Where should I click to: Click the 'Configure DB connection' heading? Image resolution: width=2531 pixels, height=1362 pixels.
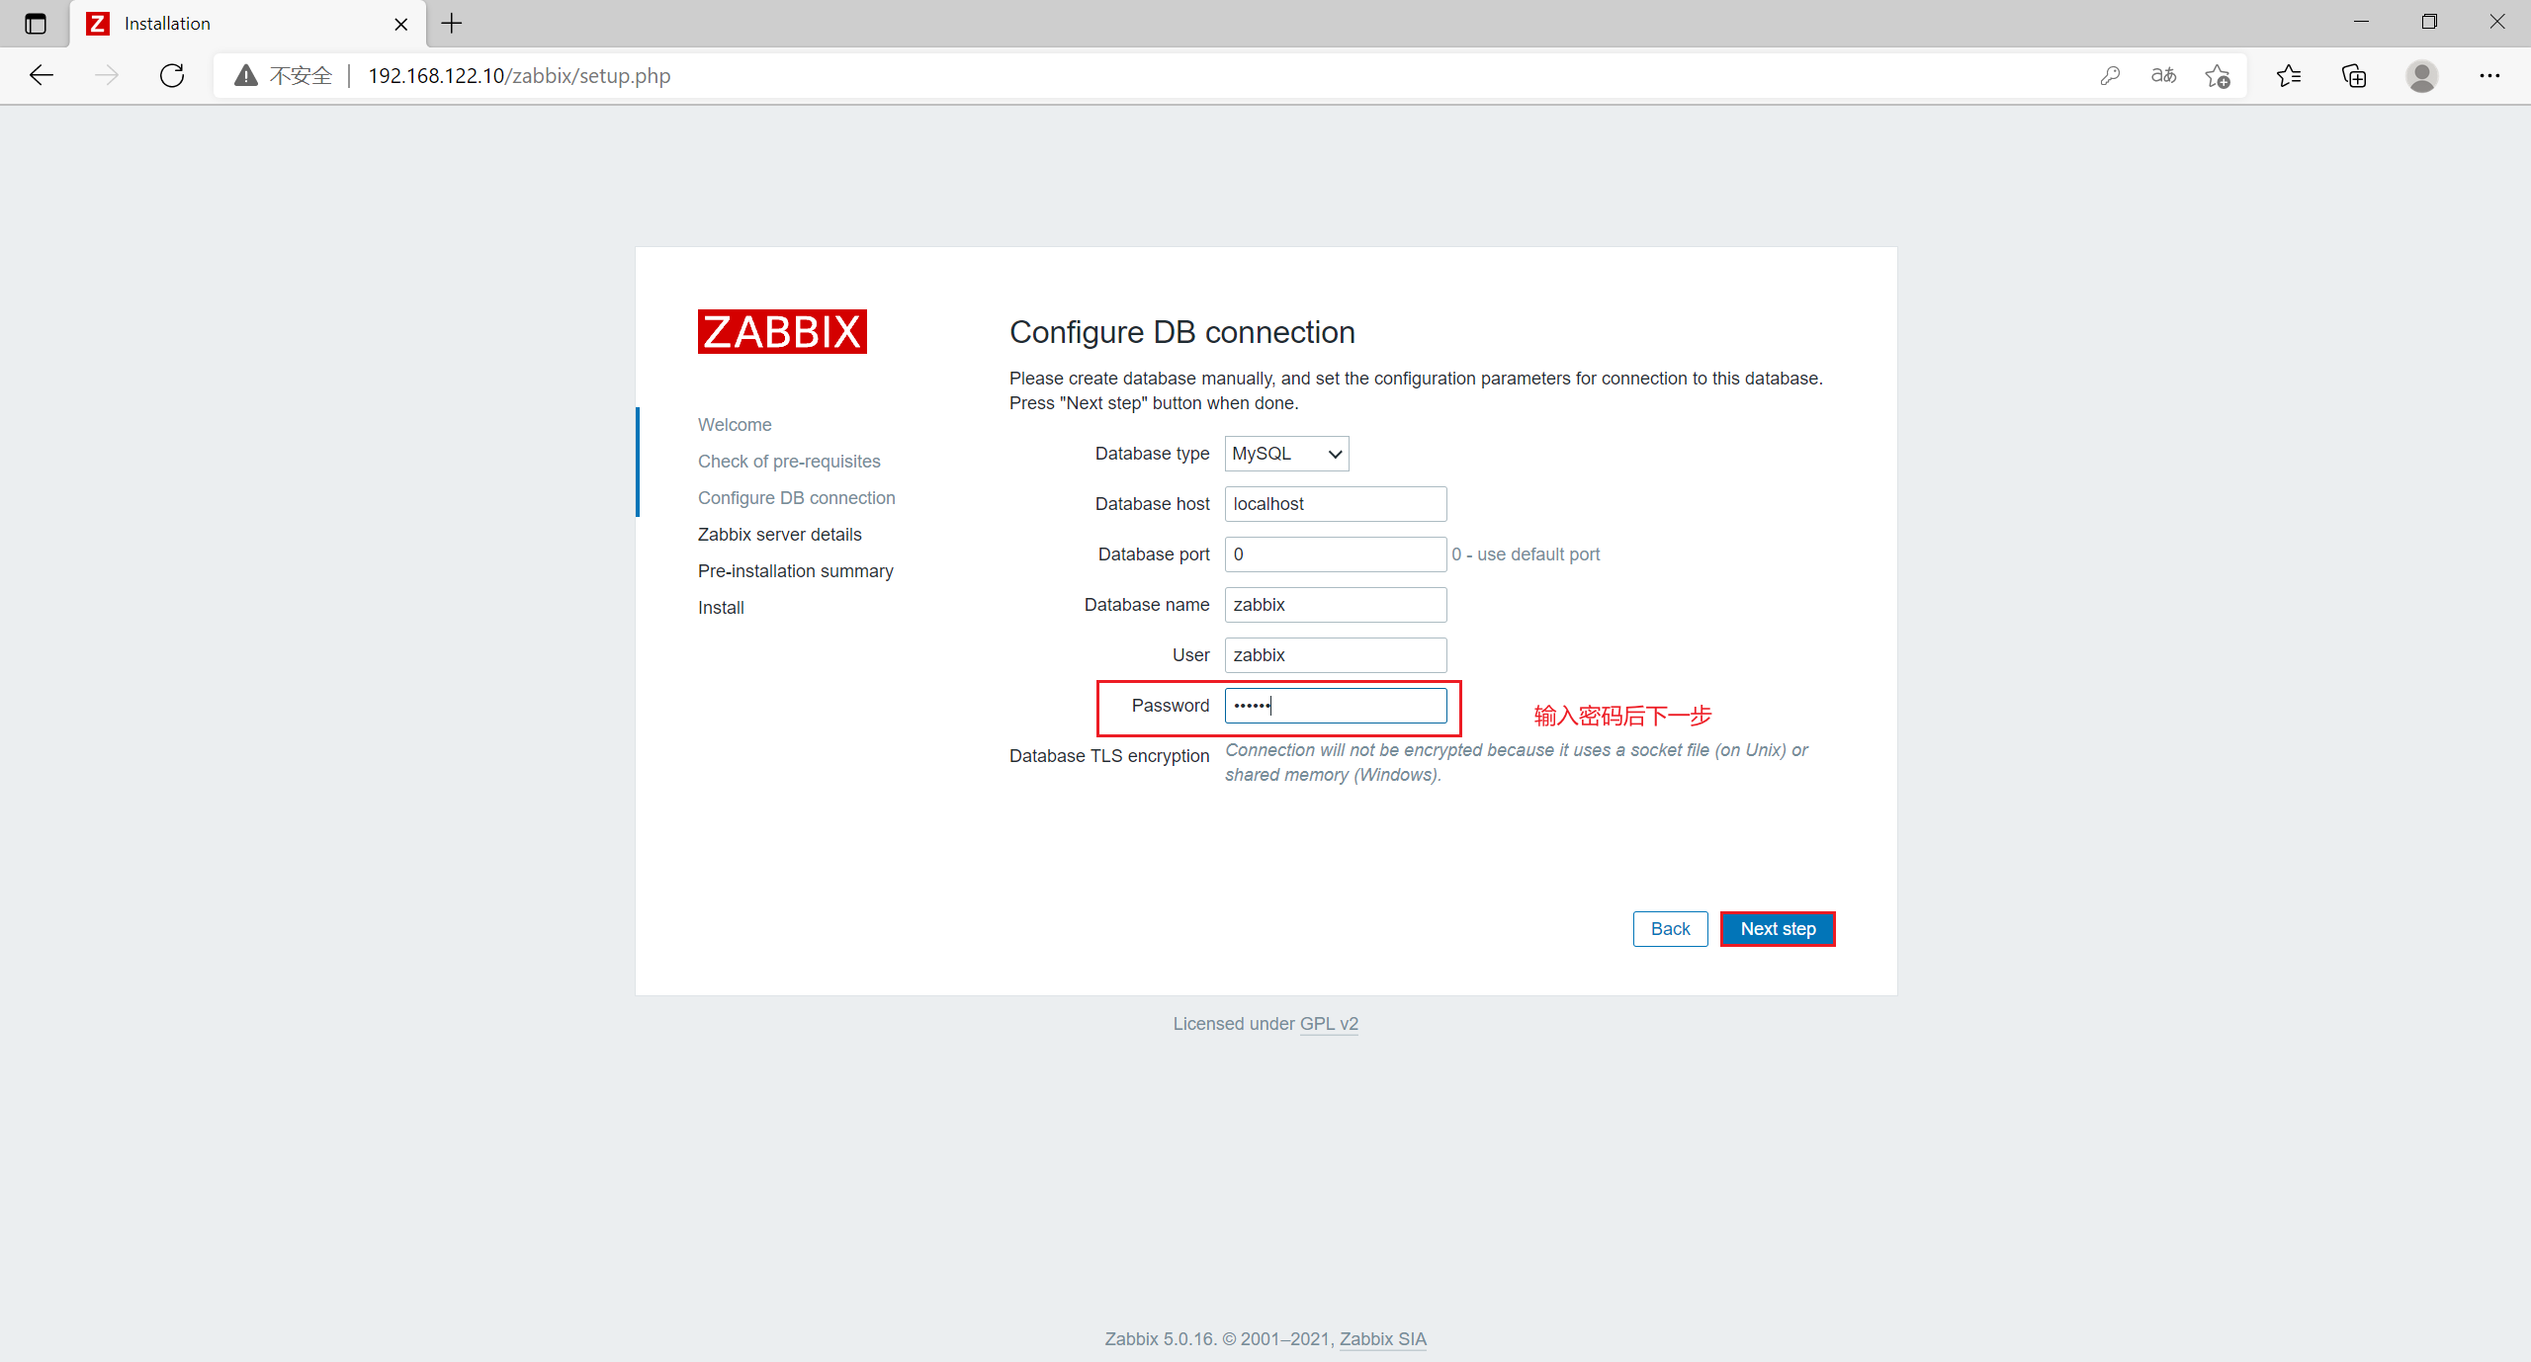1182,332
